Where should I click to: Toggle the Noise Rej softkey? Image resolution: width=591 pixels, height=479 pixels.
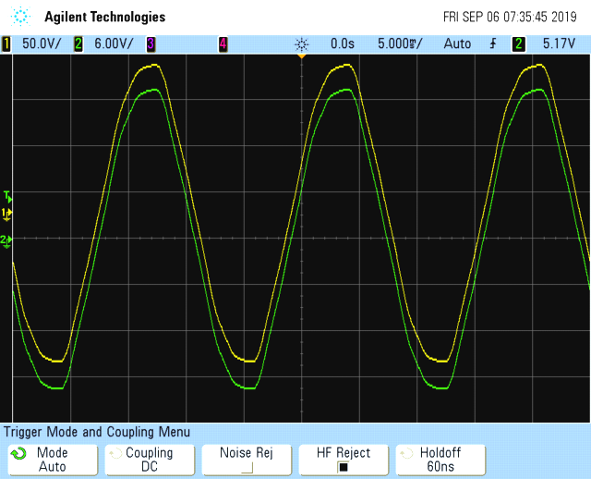point(247,460)
